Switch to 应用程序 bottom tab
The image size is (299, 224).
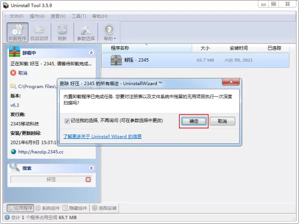pyautogui.click(x=20, y=208)
